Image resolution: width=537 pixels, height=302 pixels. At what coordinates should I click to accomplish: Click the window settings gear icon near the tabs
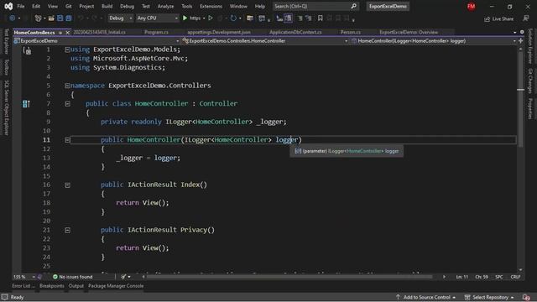tap(522, 32)
